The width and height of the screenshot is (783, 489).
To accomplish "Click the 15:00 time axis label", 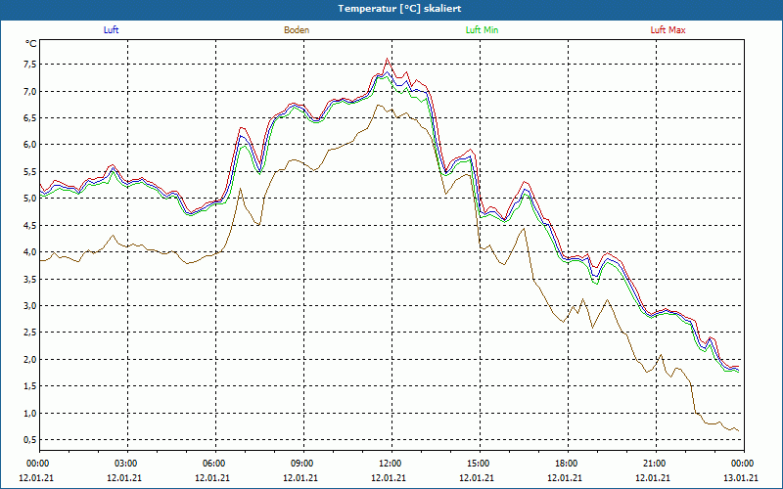I will pos(480,464).
